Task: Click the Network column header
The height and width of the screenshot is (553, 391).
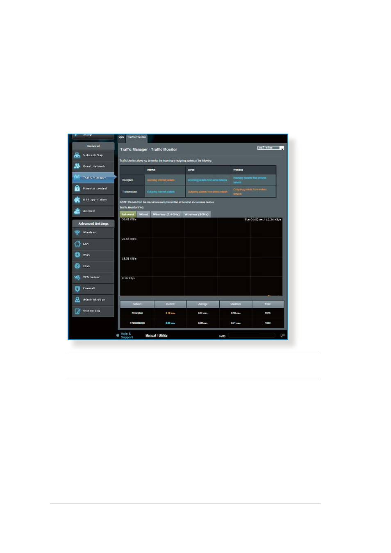Action: click(137, 304)
